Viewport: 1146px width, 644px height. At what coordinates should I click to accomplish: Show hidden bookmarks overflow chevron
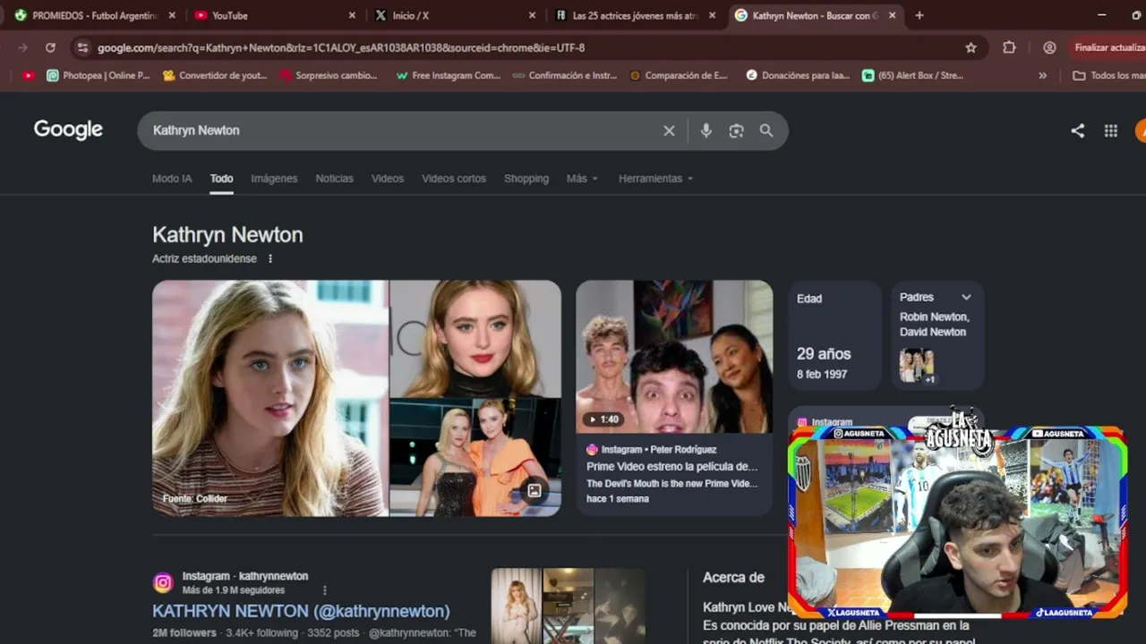click(1042, 76)
